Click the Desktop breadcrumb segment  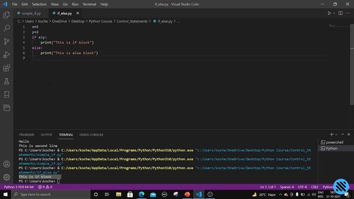78,21
